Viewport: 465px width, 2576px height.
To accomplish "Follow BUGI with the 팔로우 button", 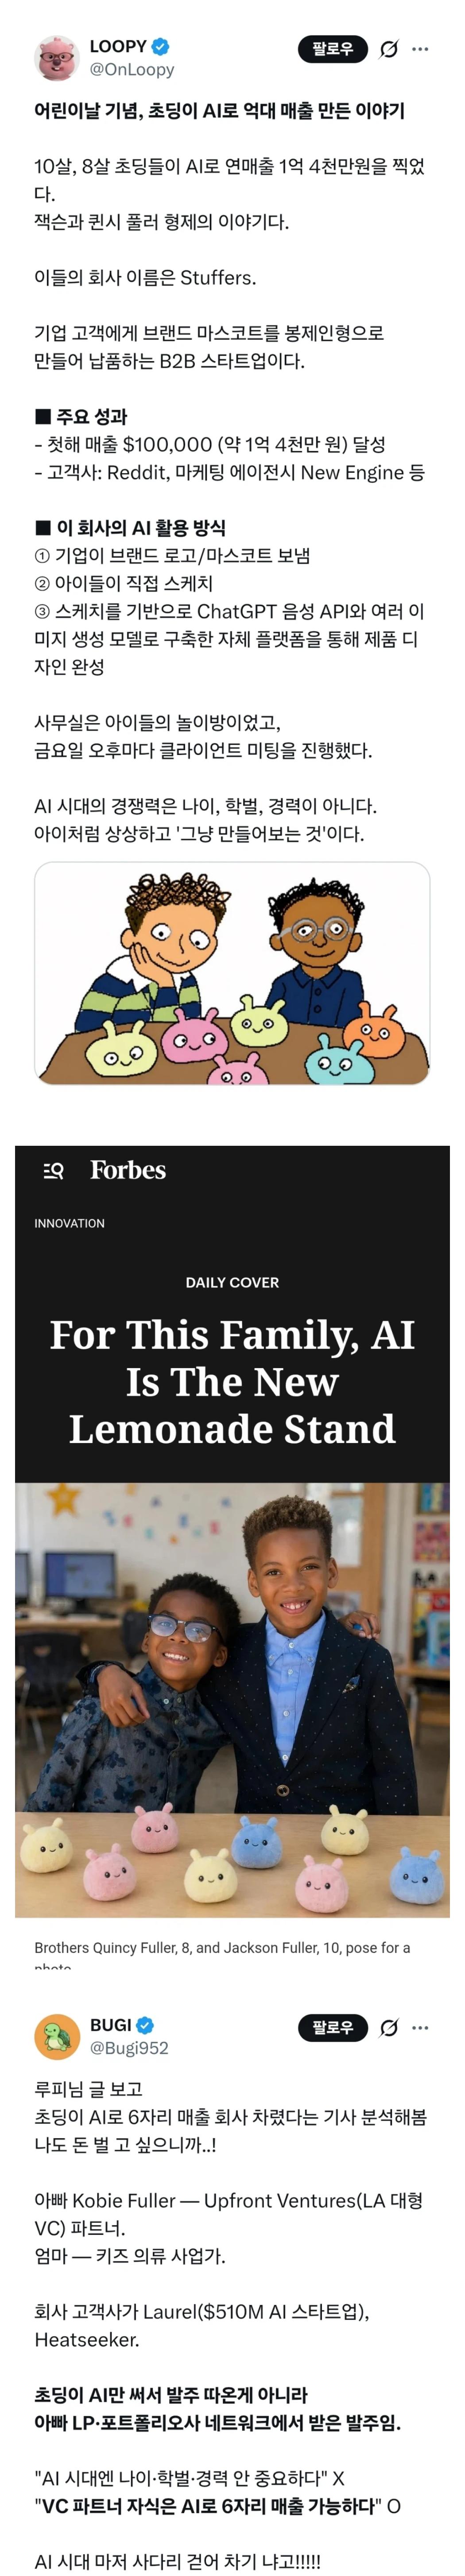I will [333, 2027].
